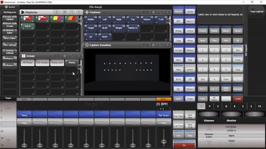The width and height of the screenshot is (266, 149).
Task: Click Positions window resize icon
Action: click(x=160, y=12)
